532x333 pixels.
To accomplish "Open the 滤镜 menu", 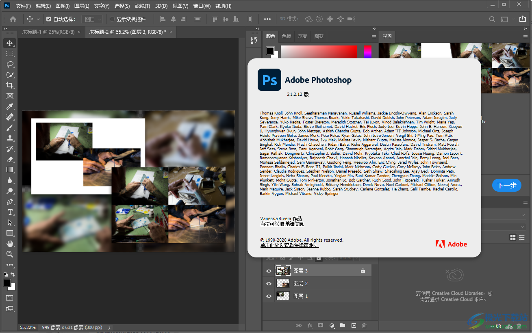I will (x=142, y=6).
